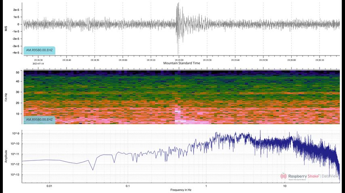Click the Raspberry Shake raspberry logo icon
The image size is (345, 193).
(284, 176)
